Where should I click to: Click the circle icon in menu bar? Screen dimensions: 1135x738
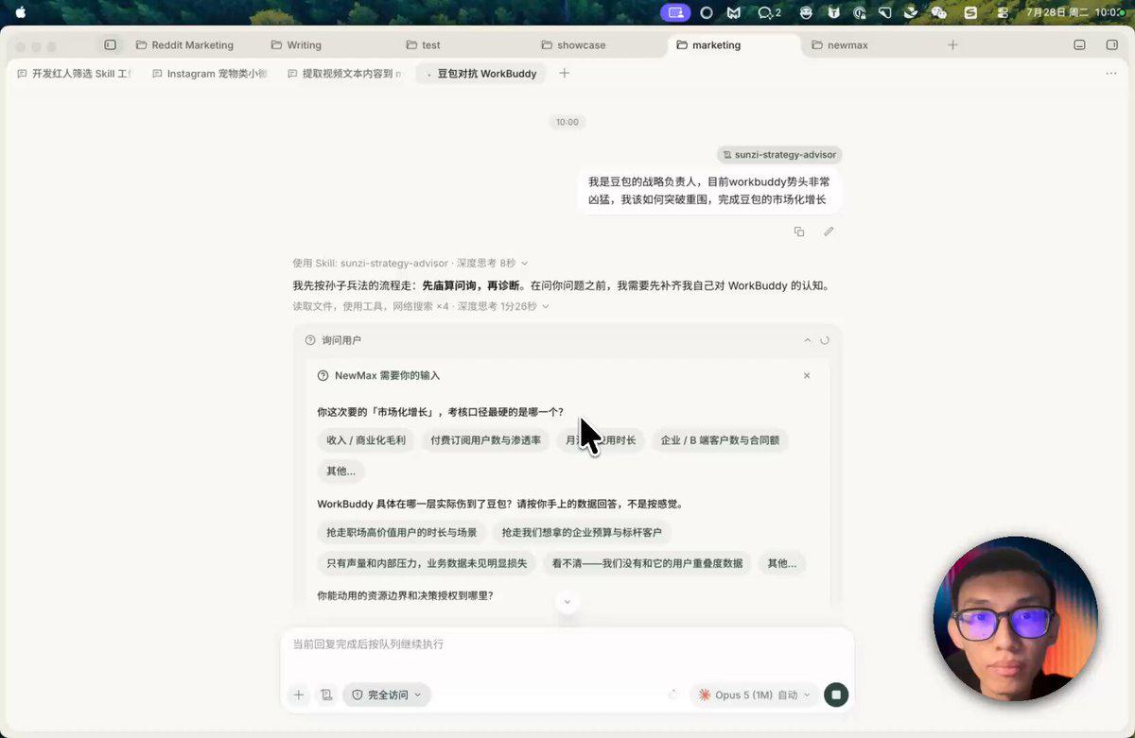coord(707,12)
